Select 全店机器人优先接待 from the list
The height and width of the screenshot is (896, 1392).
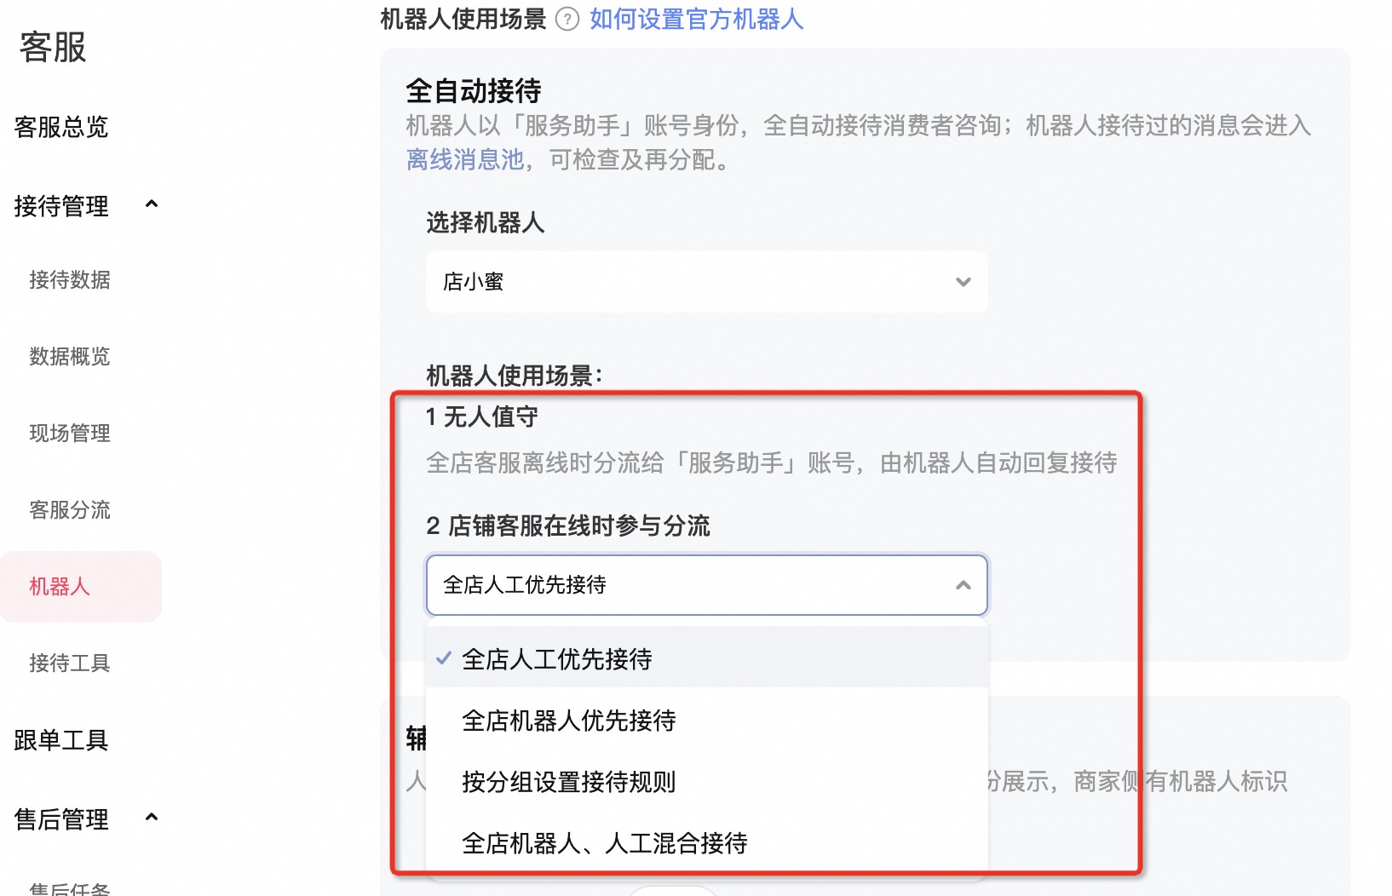tap(568, 720)
